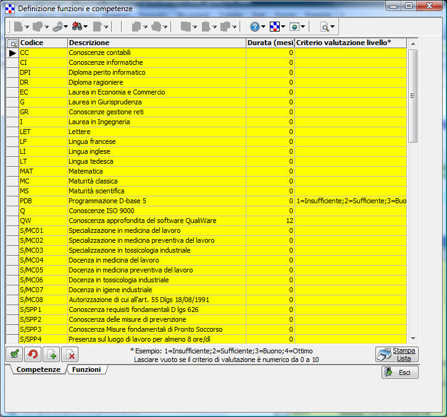Open dropdown arrow next to help icon

point(263,27)
